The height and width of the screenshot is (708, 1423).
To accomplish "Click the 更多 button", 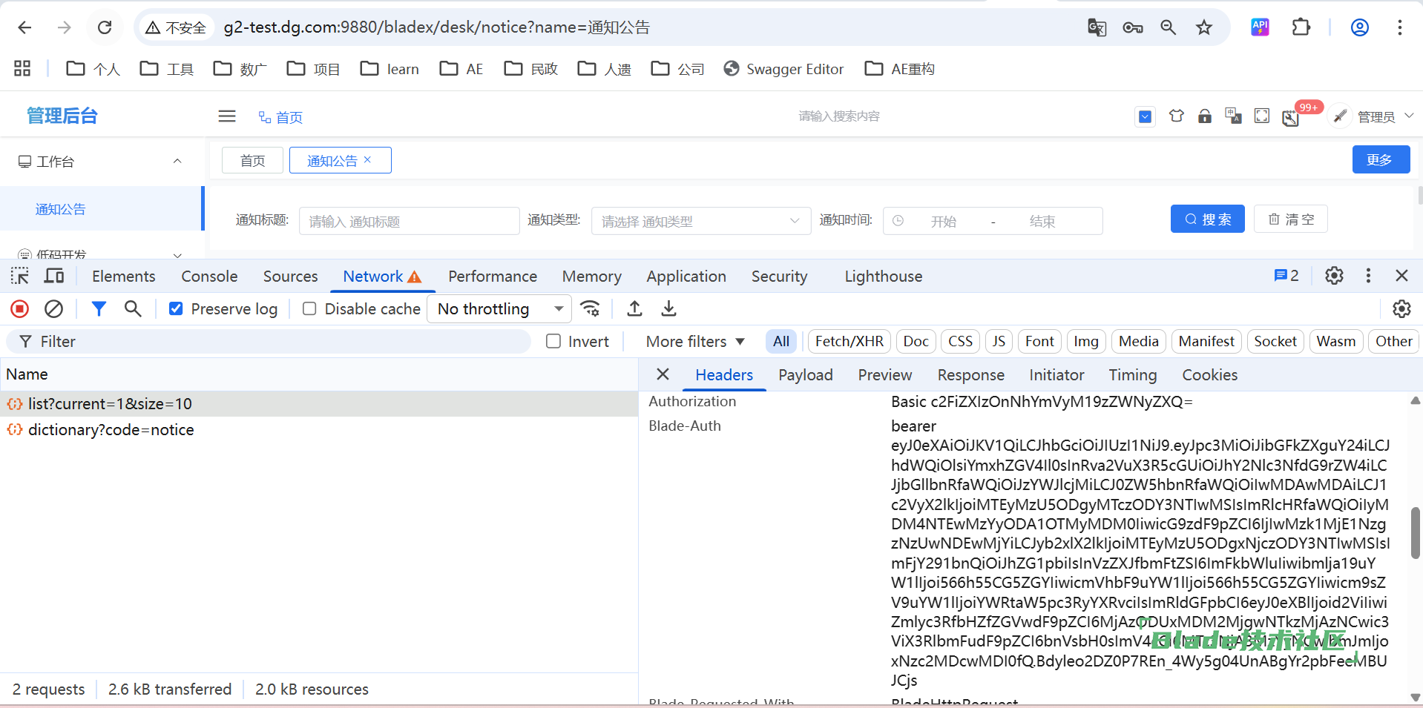I will click(x=1380, y=160).
